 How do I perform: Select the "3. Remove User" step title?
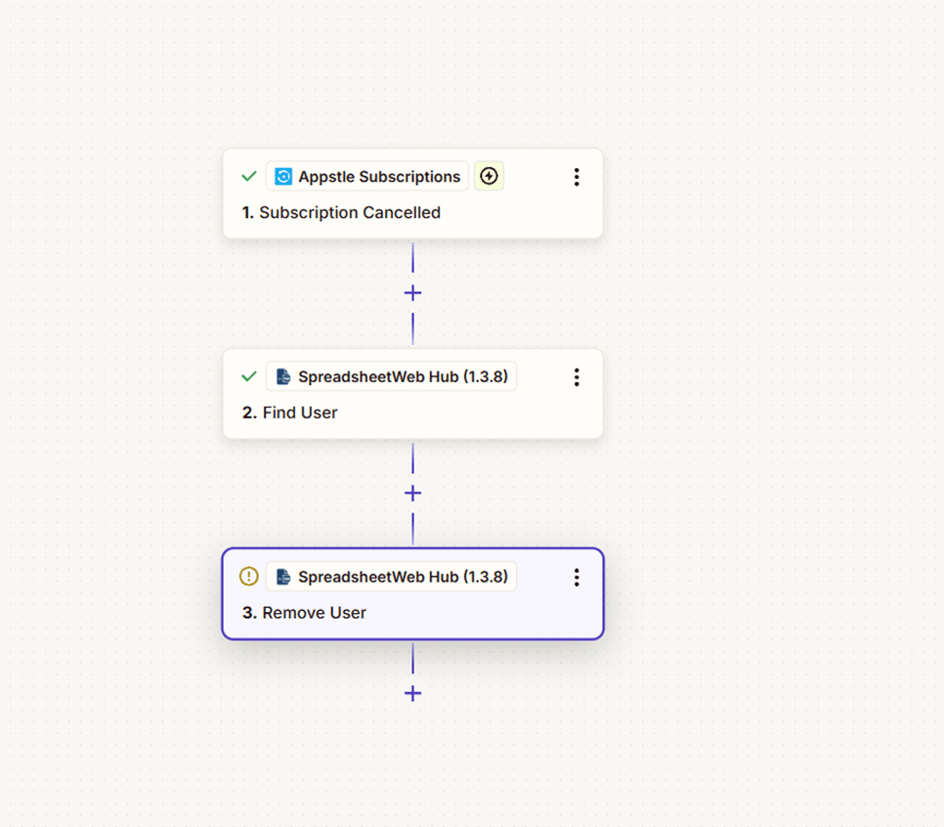[304, 613]
